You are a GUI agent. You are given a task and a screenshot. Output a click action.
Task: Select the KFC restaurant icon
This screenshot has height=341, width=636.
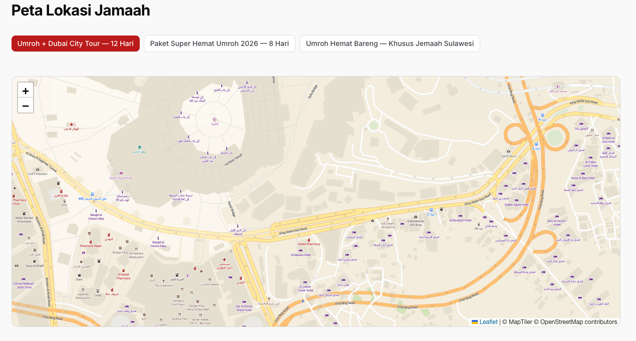(x=144, y=314)
